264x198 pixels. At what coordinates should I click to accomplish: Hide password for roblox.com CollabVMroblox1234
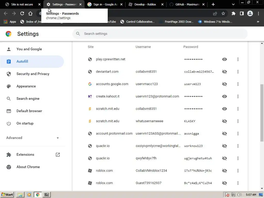[225, 171]
